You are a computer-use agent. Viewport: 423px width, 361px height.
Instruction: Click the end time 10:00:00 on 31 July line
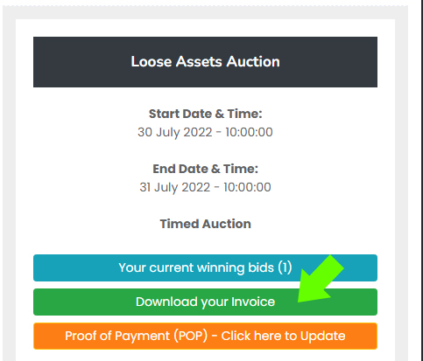tap(247, 187)
